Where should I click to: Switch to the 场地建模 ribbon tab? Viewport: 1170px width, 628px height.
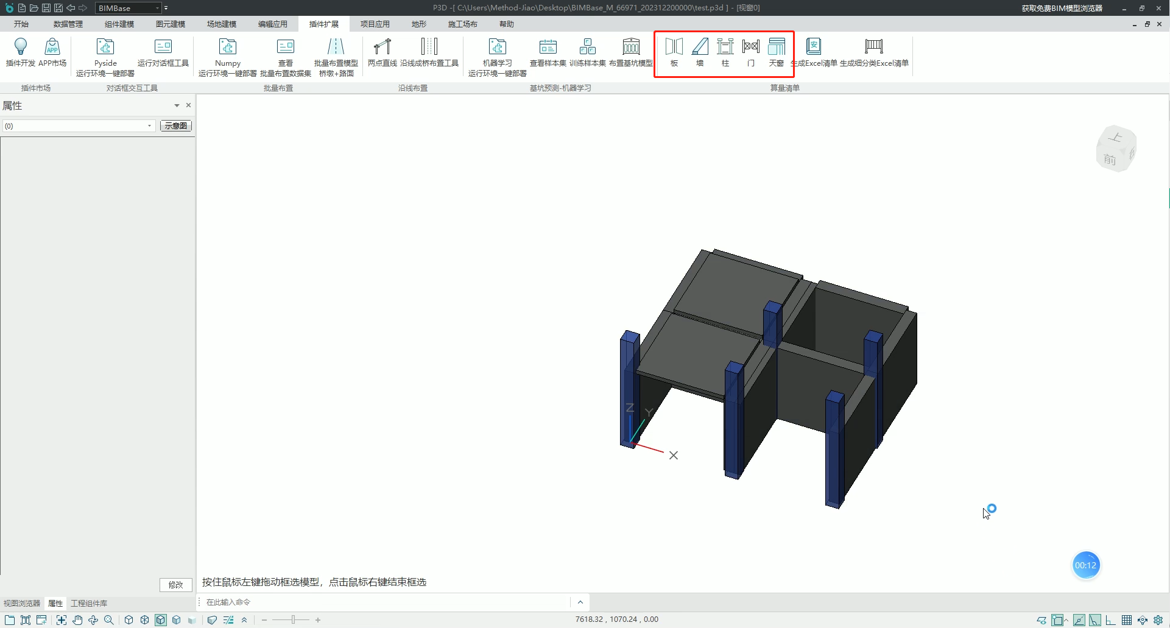click(221, 24)
